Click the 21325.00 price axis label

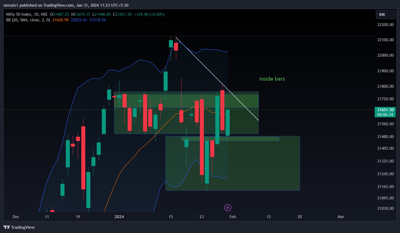(385, 161)
